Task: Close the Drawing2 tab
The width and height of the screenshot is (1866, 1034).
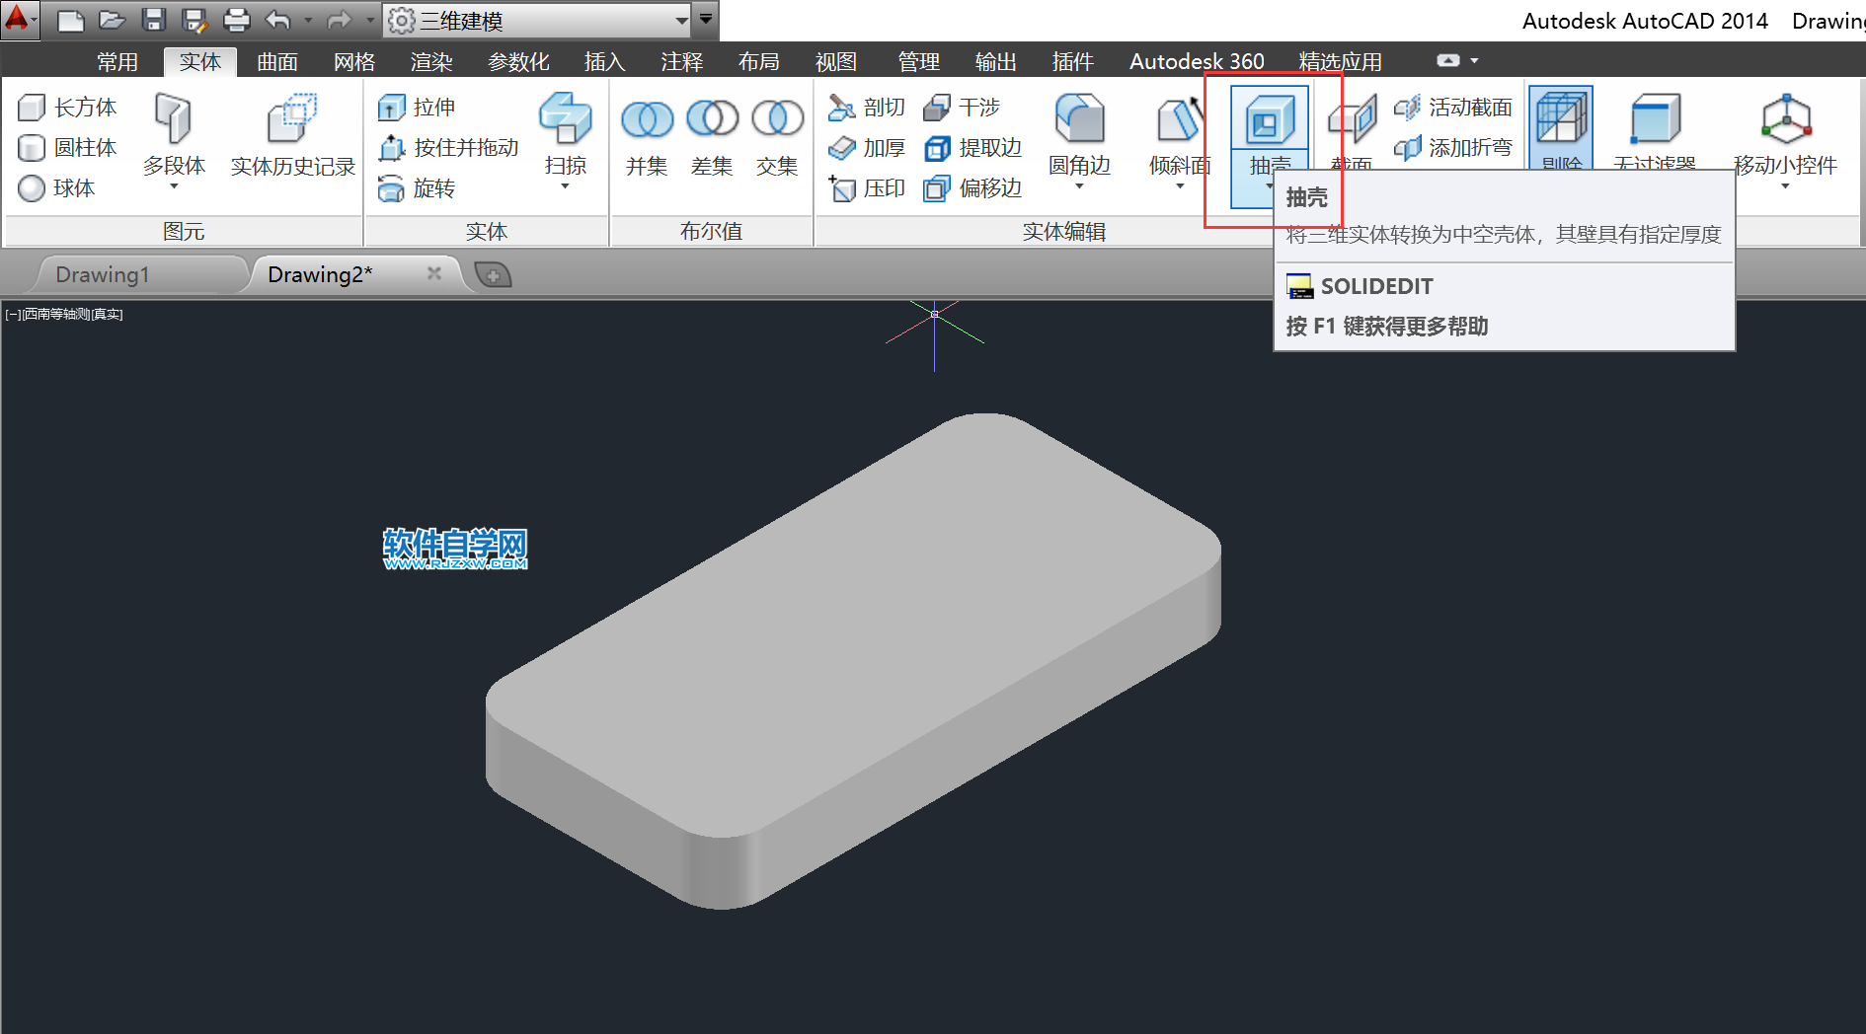Action: (x=433, y=273)
